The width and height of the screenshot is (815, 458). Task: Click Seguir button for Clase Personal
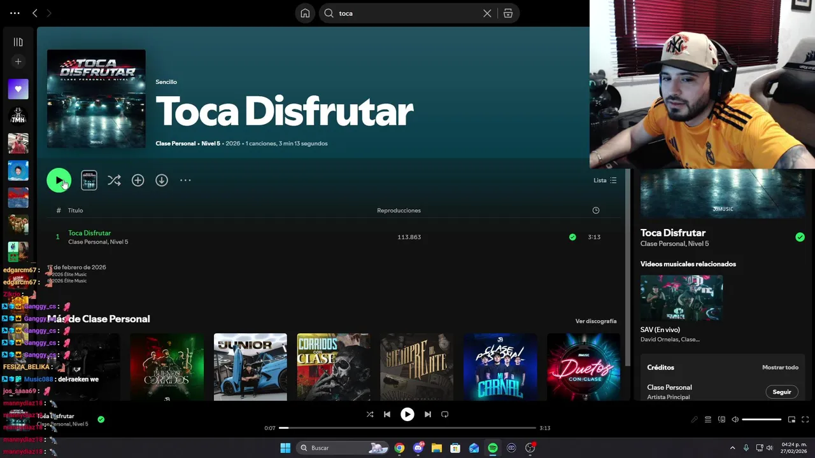click(x=782, y=392)
